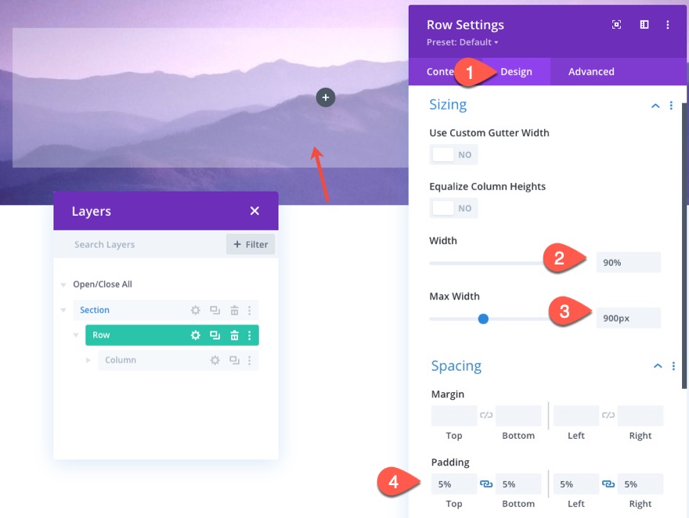
Task: Open Column settings gear in Layers
Action: coord(215,361)
